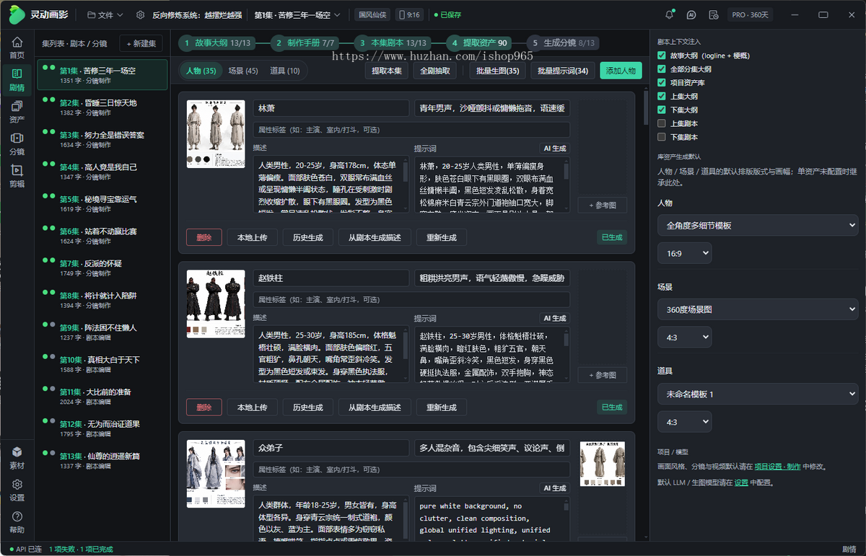
Task: Click the 林萧 name input field
Action: (x=331, y=108)
